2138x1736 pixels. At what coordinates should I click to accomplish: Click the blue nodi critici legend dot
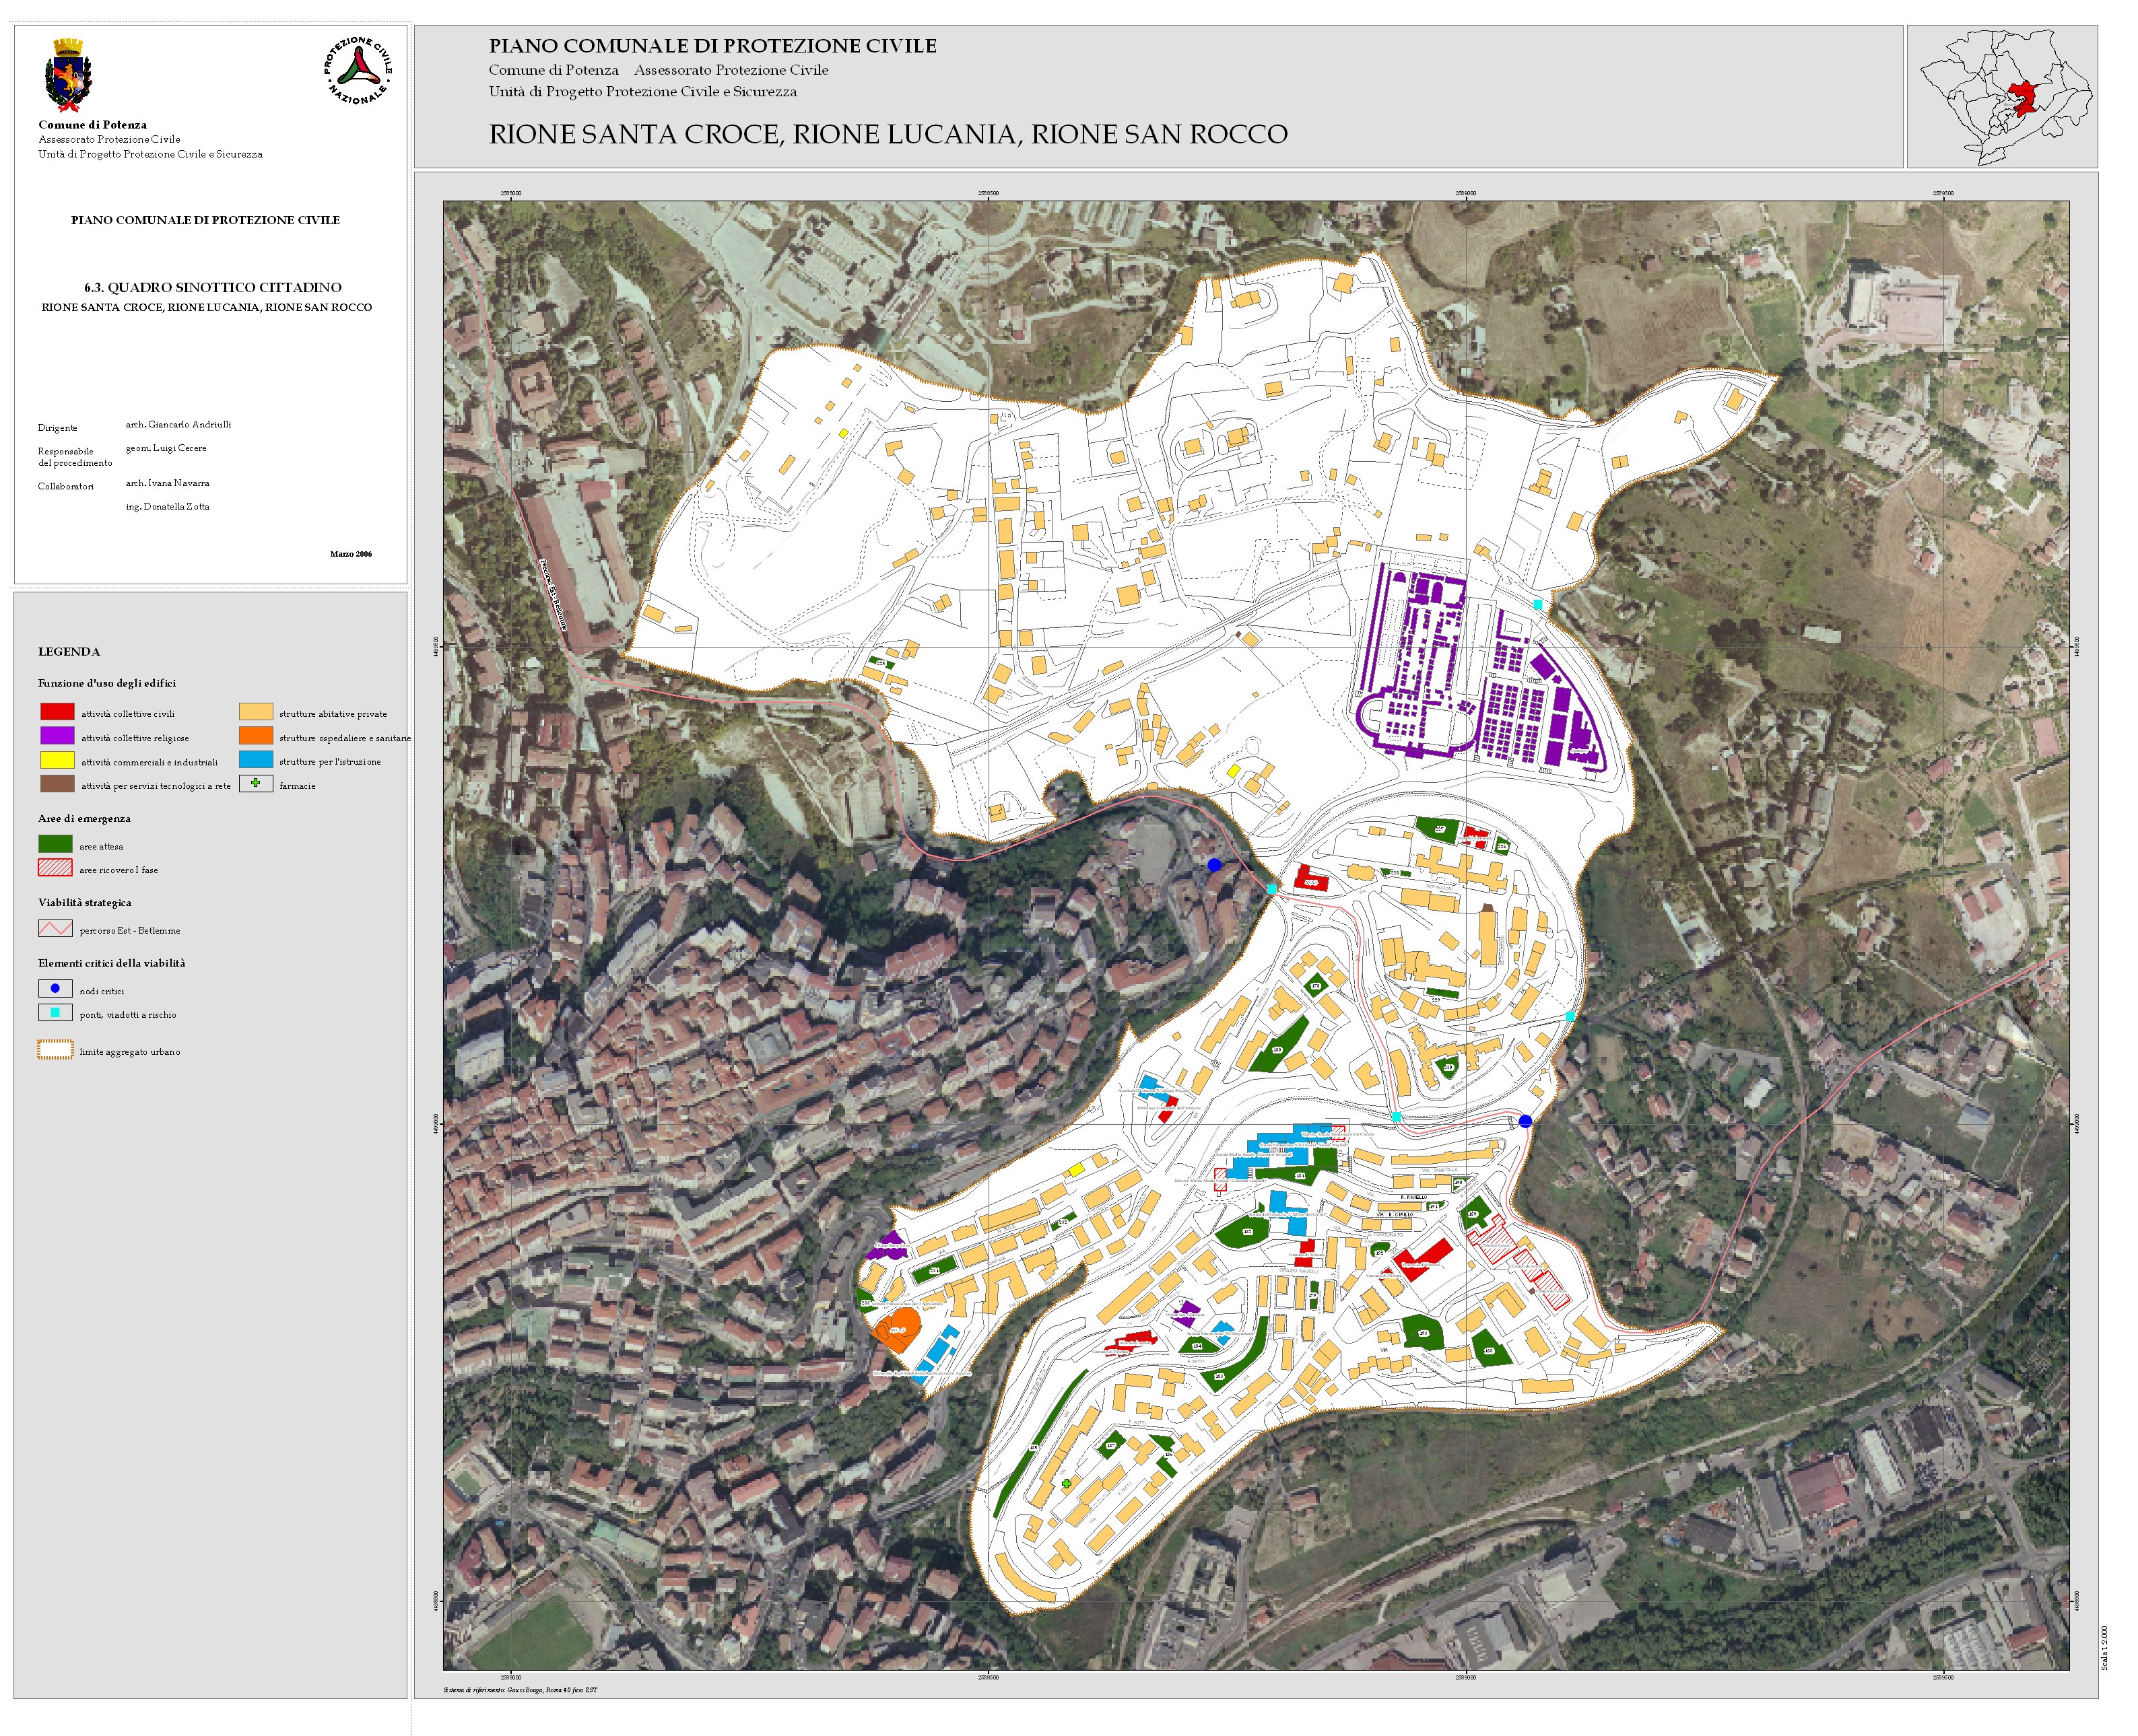point(55,988)
